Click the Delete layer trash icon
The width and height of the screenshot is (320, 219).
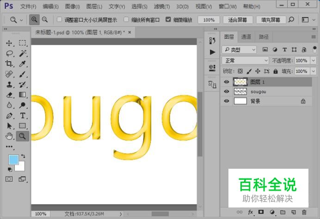[304, 212]
